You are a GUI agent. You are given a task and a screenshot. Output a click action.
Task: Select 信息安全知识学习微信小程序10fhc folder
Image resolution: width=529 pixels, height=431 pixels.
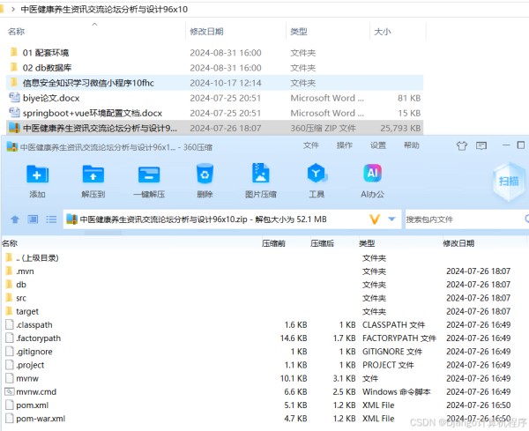point(214,83)
